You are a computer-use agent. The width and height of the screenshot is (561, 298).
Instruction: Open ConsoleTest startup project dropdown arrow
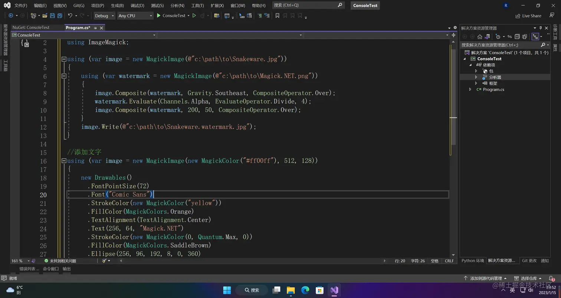[x=188, y=16]
